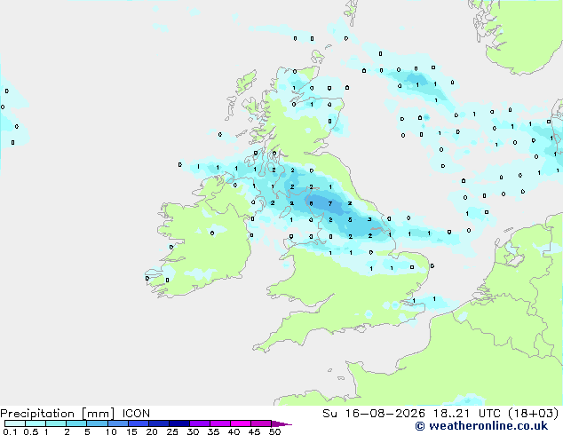Click the 'Precipitation [mm]' title text
The image size is (563, 435).
58,414
